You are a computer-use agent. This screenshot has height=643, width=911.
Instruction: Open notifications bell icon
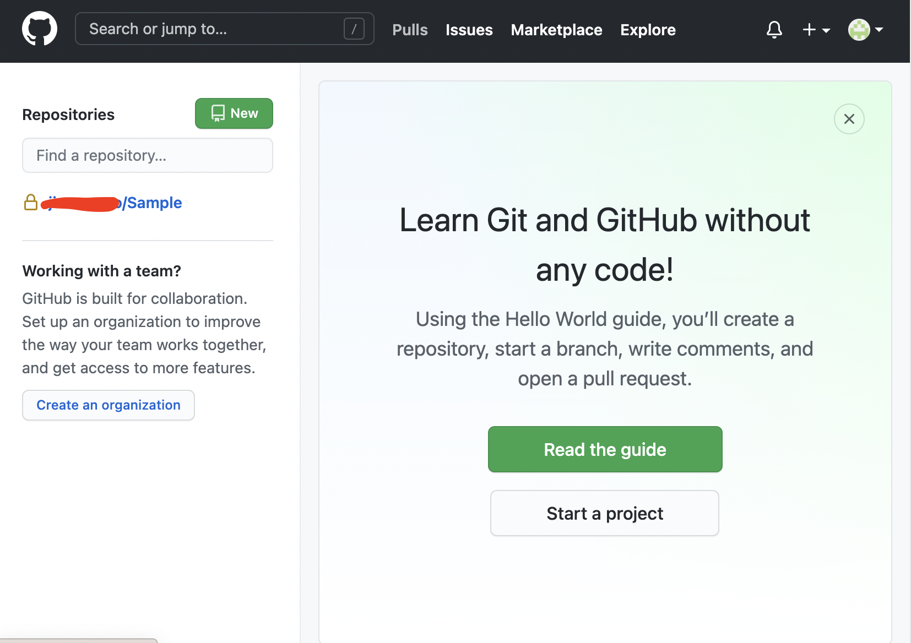pos(774,29)
